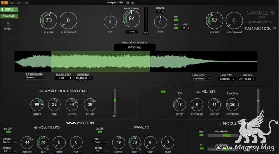Toggle the MP switch
This screenshot has width=279, height=154.
176,20
